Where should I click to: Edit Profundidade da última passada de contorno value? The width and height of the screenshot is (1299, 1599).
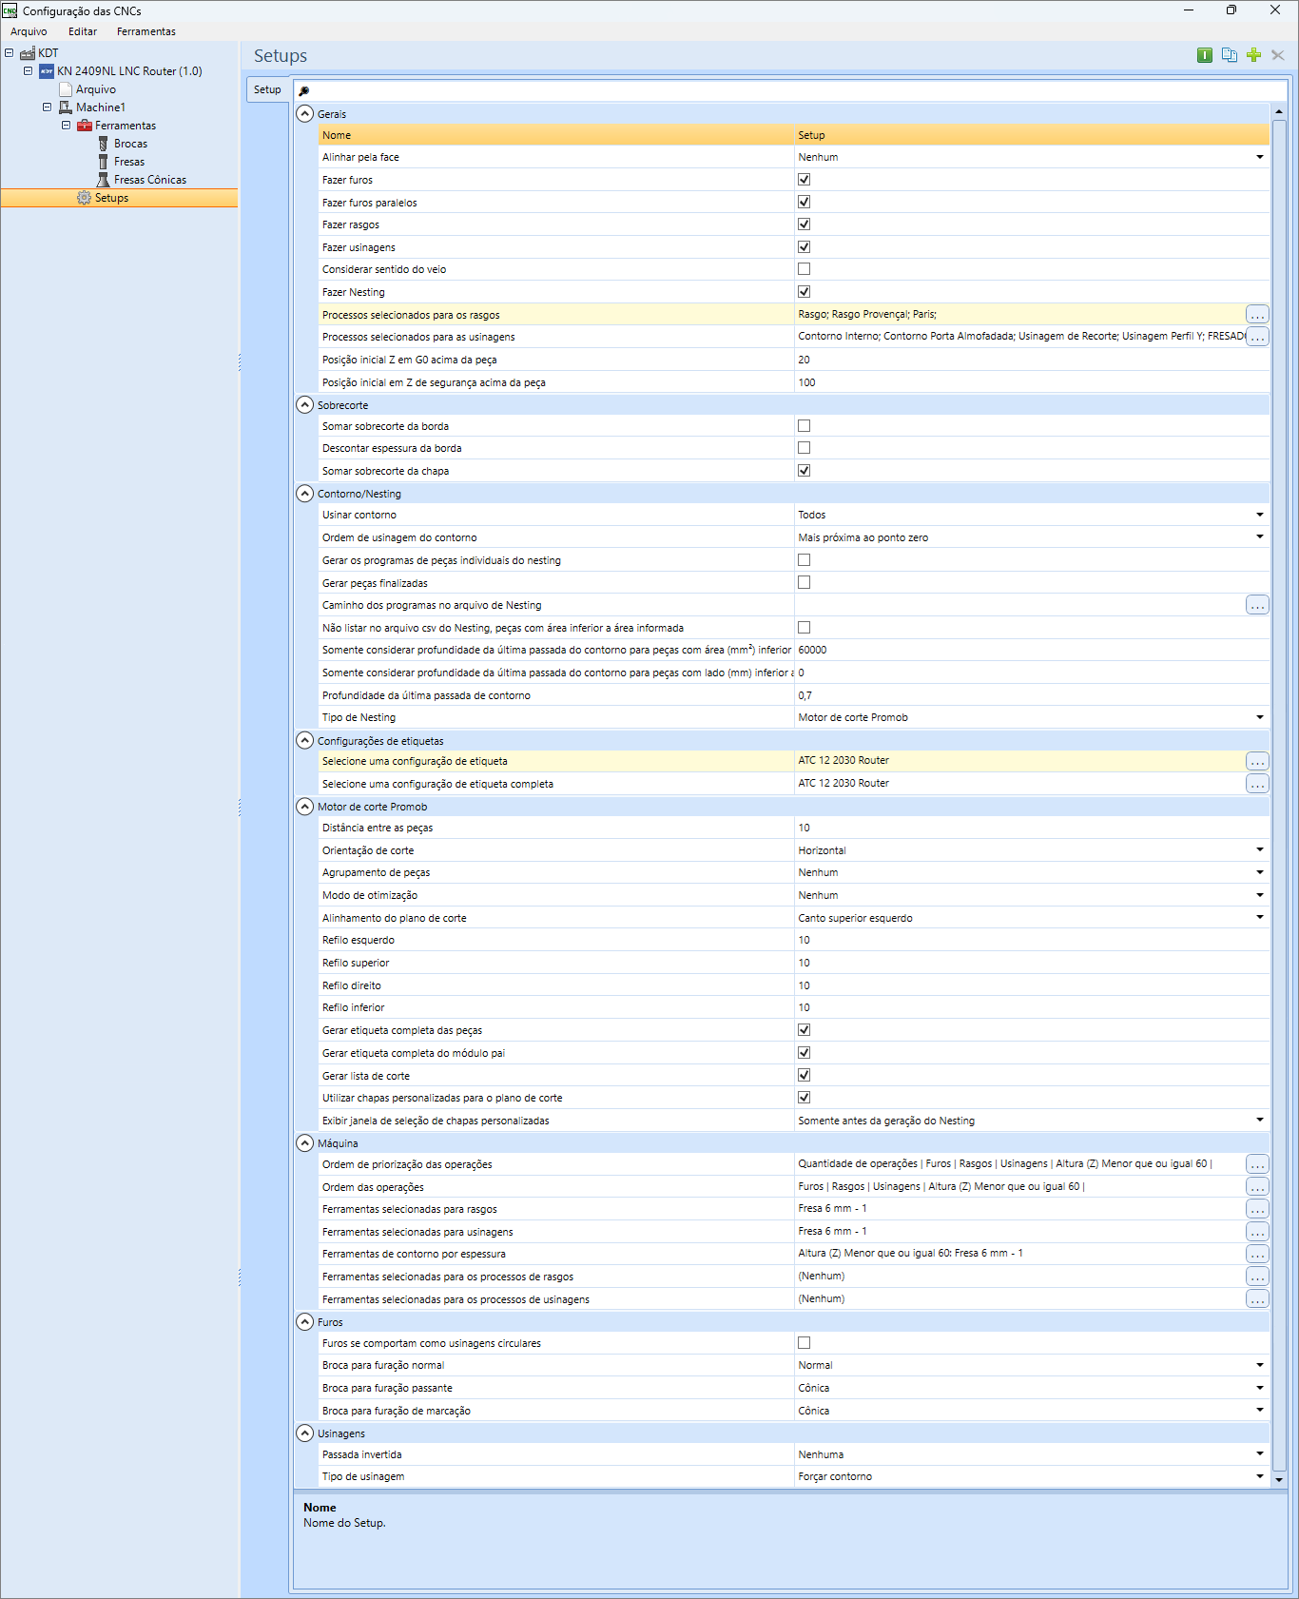(x=1032, y=695)
